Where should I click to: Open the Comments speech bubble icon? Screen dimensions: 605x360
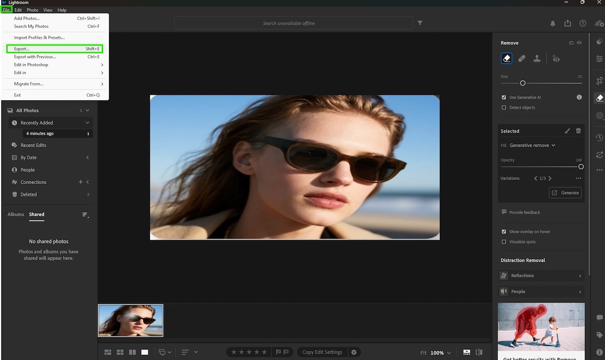(599, 318)
